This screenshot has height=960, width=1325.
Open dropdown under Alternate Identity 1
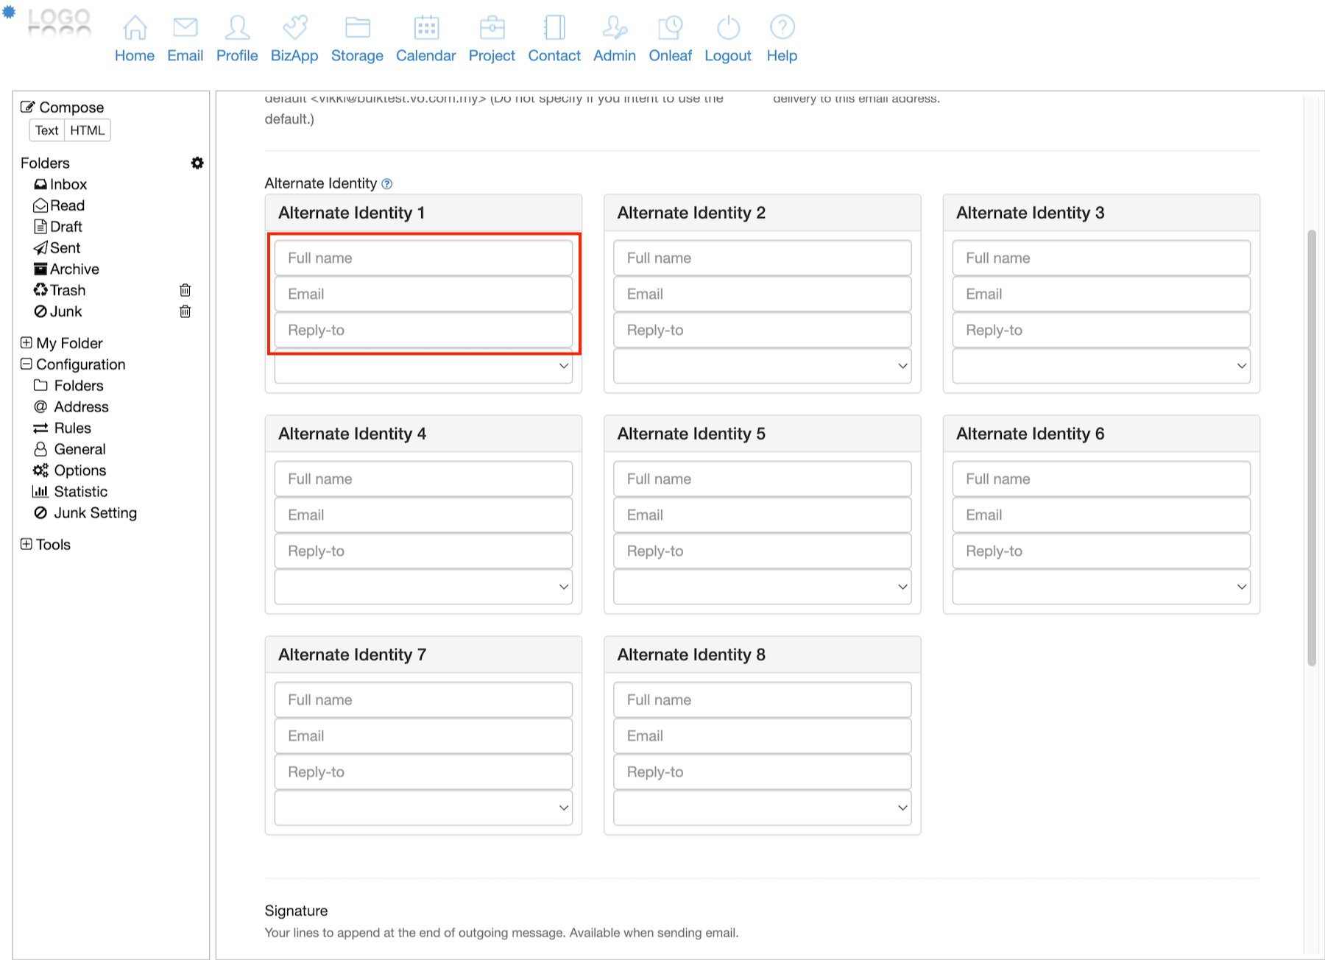423,367
